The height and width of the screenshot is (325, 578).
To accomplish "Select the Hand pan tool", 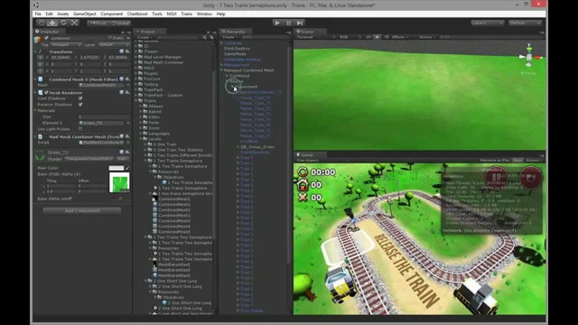I will click(40, 23).
